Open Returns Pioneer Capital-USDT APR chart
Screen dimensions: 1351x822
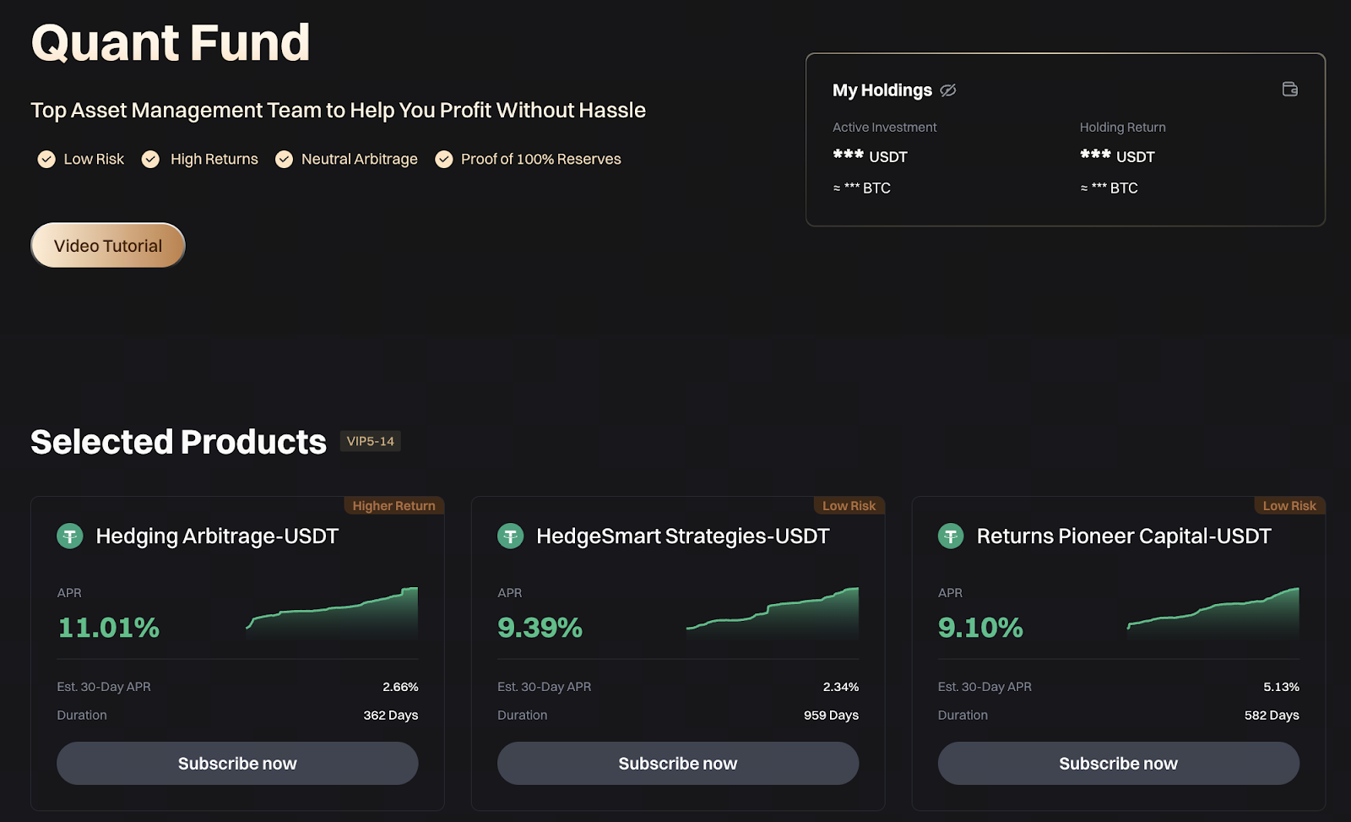(1213, 615)
